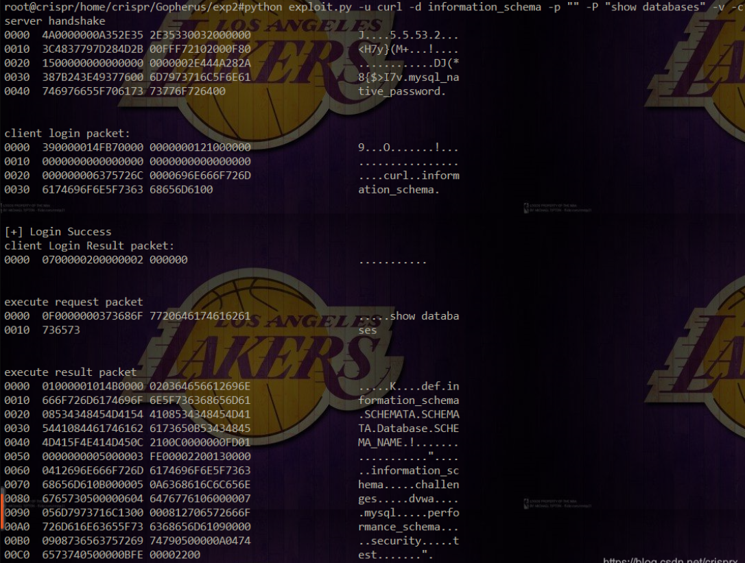Click hex value '4A0000000A352E35'

[93, 35]
